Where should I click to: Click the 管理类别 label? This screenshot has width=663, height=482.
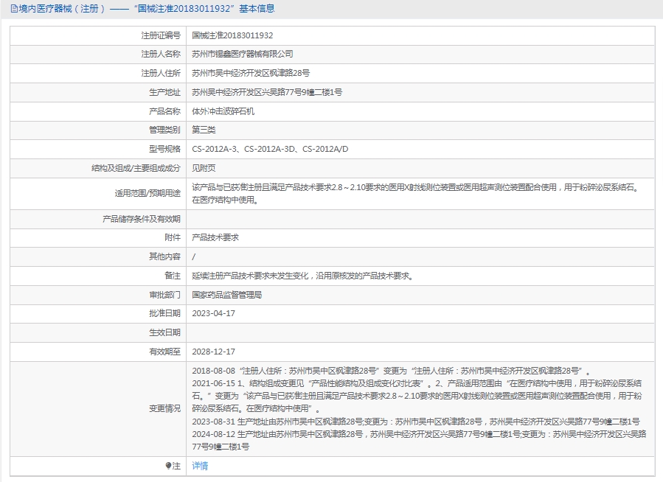(164, 130)
